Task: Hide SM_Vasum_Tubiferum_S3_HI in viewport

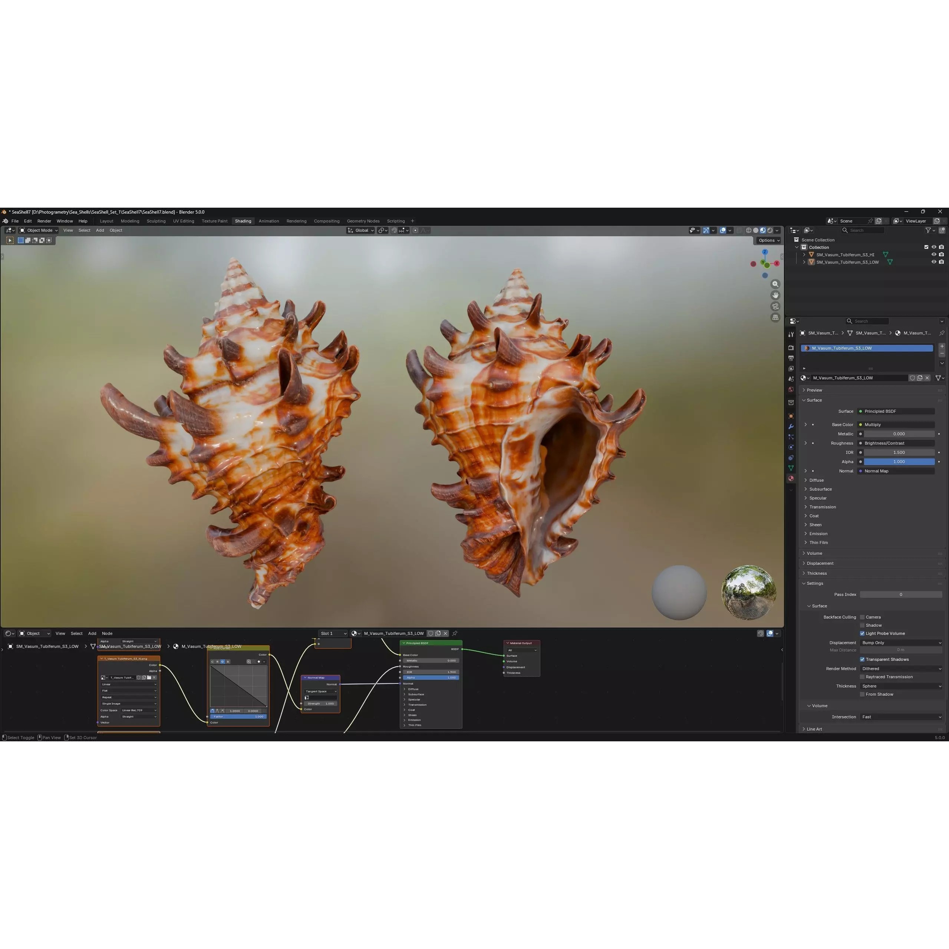Action: [x=934, y=254]
